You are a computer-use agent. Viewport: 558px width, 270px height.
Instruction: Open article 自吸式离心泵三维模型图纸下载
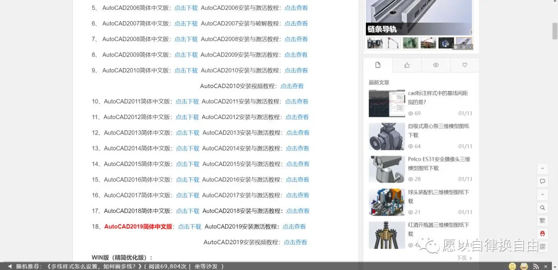(439, 130)
